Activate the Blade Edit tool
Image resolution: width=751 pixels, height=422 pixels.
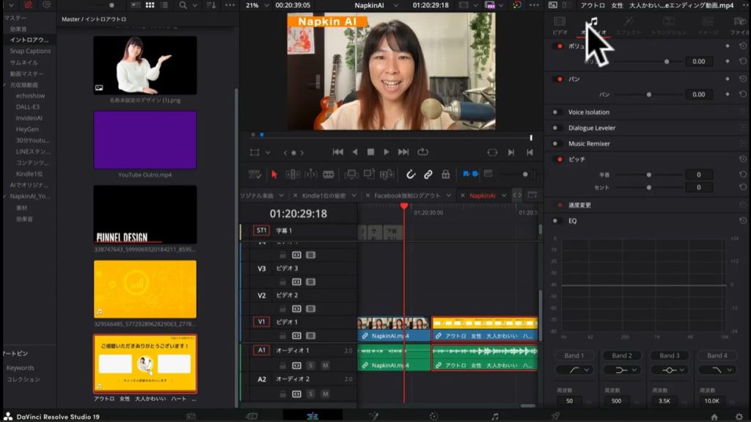tap(329, 174)
